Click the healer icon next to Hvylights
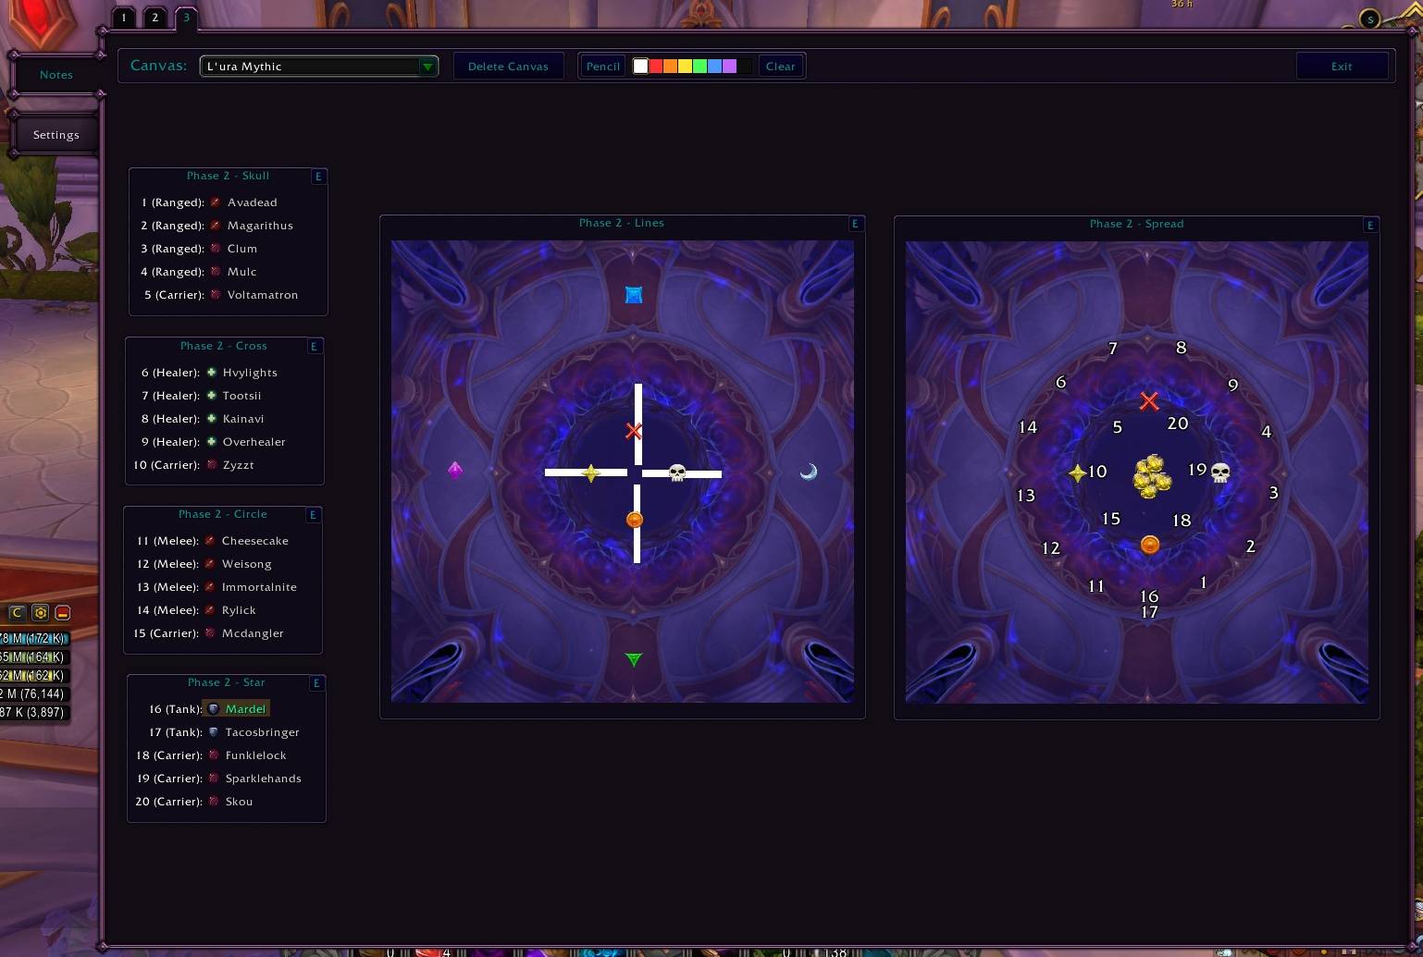1423x957 pixels. click(x=212, y=373)
